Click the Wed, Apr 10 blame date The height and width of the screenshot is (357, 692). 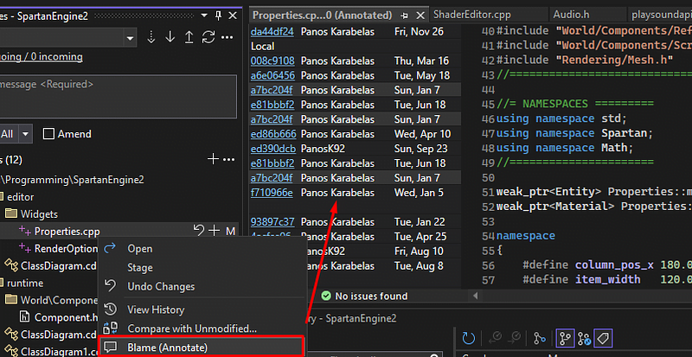pyautogui.click(x=421, y=134)
